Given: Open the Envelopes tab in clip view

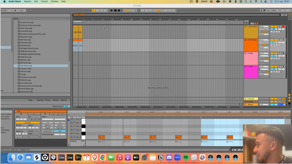Looking at the screenshot, I should tap(54, 114).
